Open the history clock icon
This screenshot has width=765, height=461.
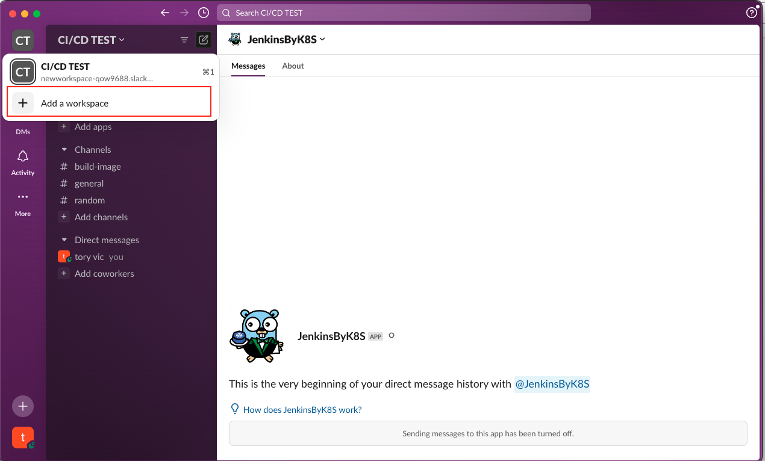204,13
